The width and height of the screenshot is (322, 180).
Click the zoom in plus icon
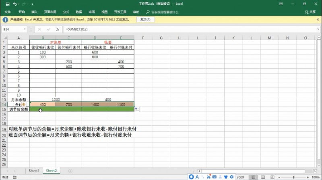click(x=308, y=177)
